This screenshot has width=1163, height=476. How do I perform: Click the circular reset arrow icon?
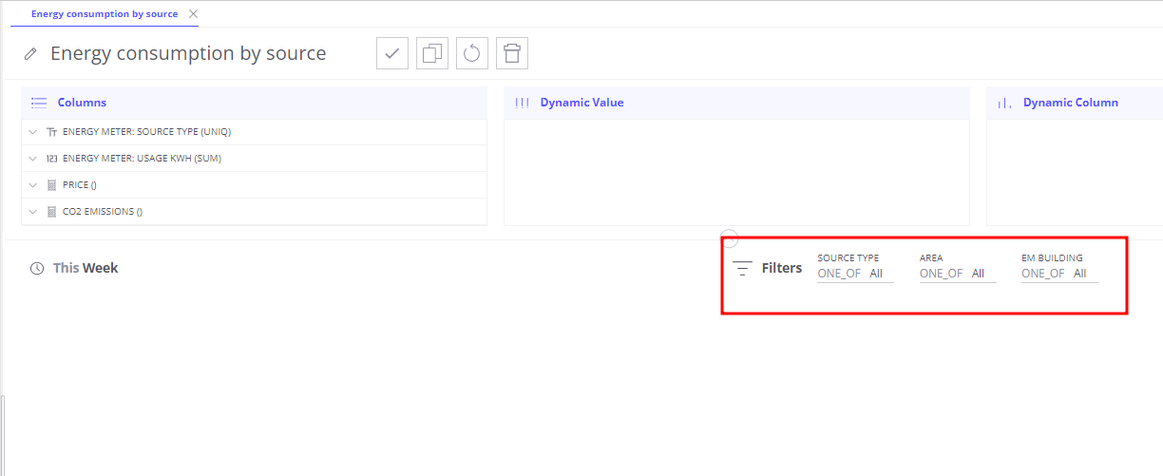[472, 53]
